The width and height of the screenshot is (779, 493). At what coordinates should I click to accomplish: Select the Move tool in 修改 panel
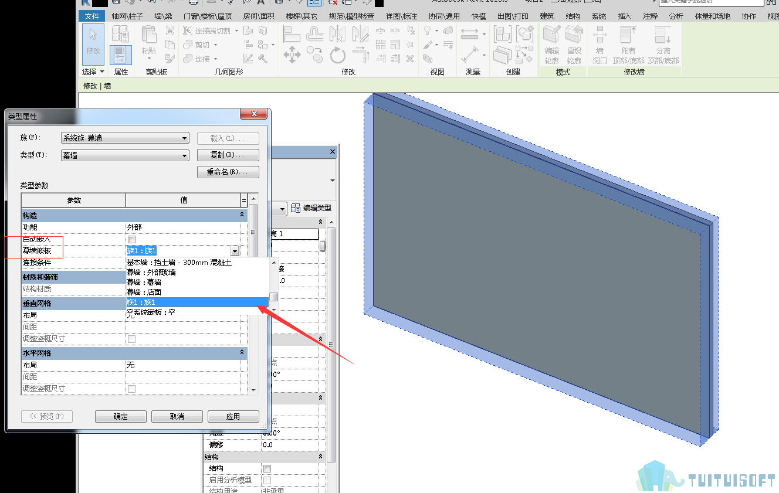292,56
